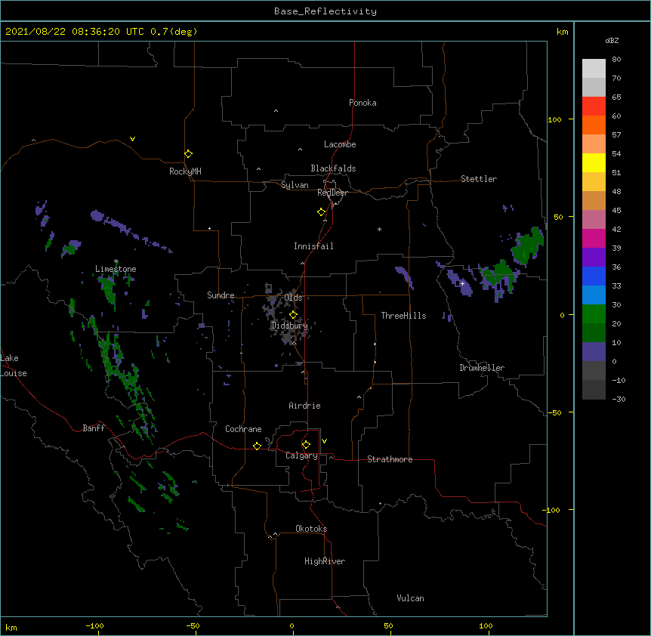651x636 pixels.
Task: Click the bright yellow legend swatch
Action: 594,162
